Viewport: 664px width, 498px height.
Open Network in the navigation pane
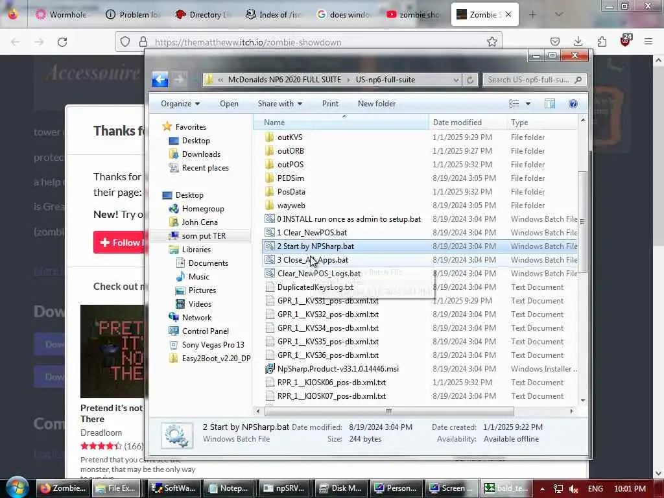point(196,318)
